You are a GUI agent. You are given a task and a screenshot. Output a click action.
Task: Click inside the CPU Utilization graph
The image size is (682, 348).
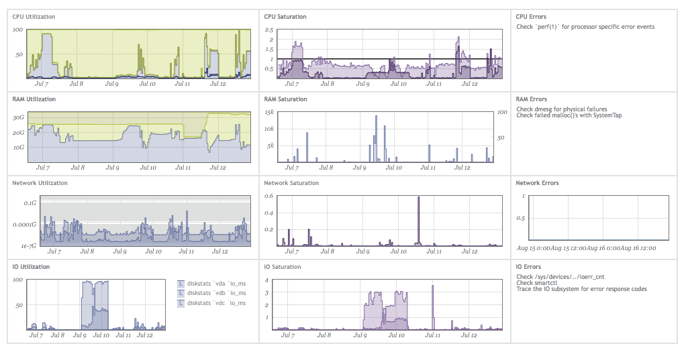pos(138,54)
